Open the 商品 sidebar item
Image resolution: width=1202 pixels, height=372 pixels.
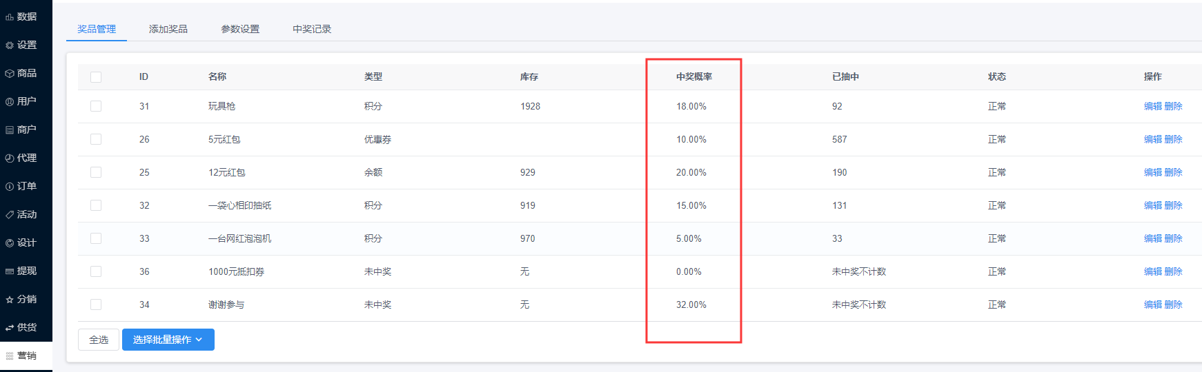click(21, 73)
